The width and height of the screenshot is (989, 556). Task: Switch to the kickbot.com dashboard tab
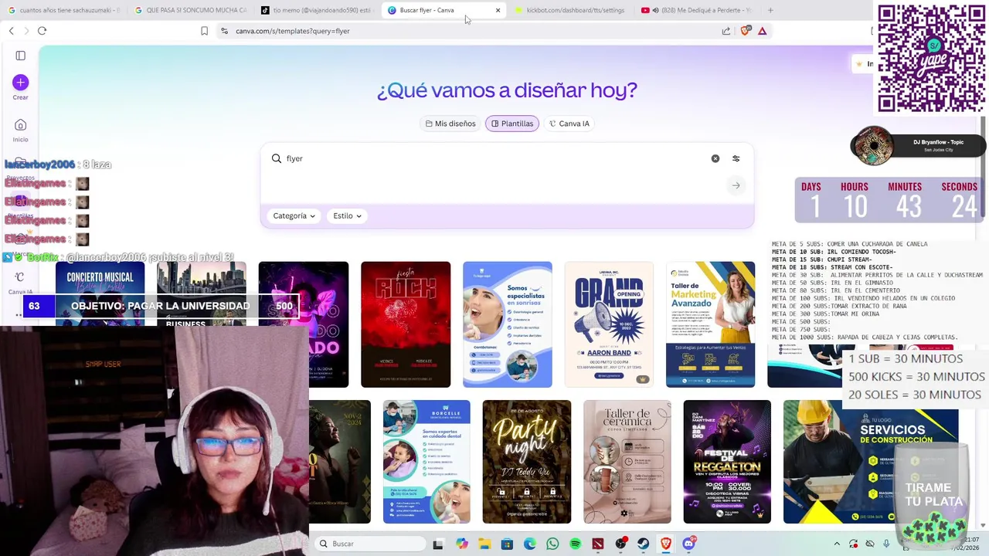pos(570,10)
